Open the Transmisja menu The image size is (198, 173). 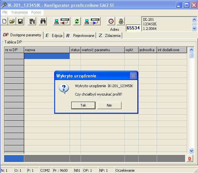coord(19,12)
